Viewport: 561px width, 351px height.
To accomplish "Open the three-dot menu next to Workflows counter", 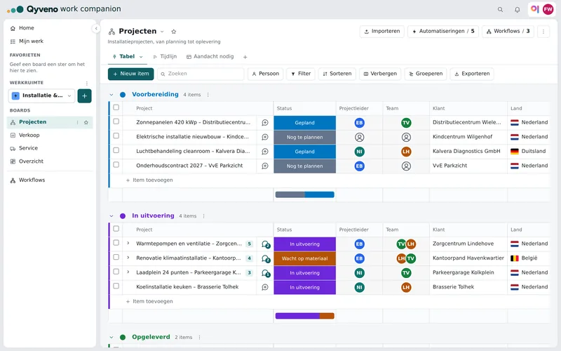I will (x=543, y=32).
